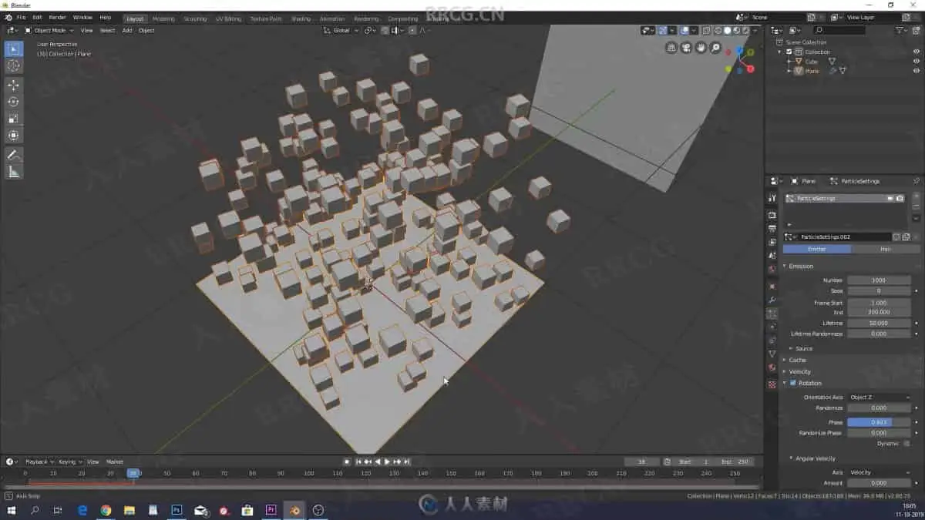This screenshot has width=925, height=520.
Task: Select the Scale tool
Action: pos(13,119)
